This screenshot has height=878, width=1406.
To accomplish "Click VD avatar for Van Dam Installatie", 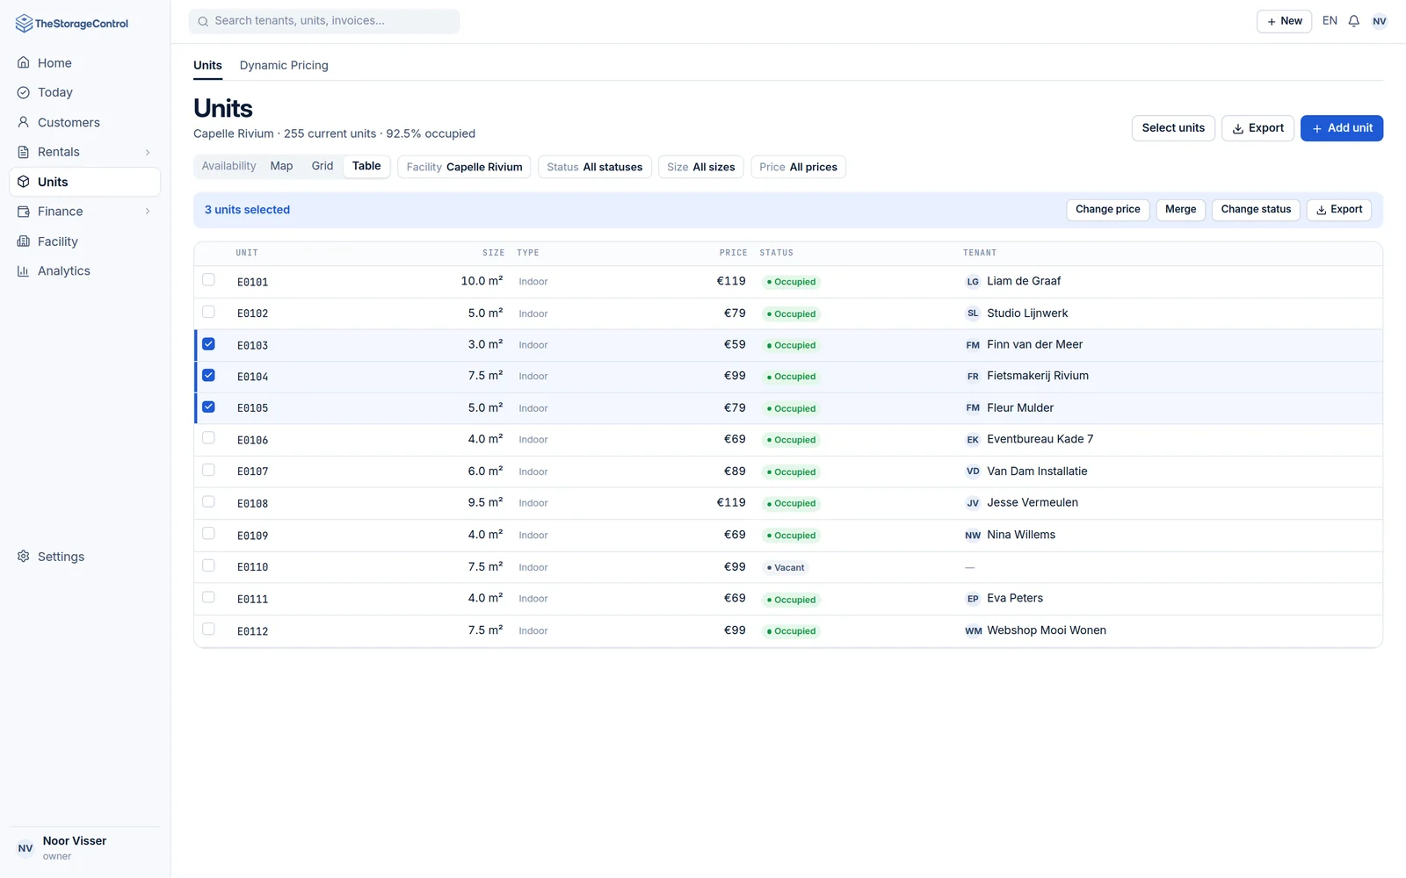I will [973, 471].
